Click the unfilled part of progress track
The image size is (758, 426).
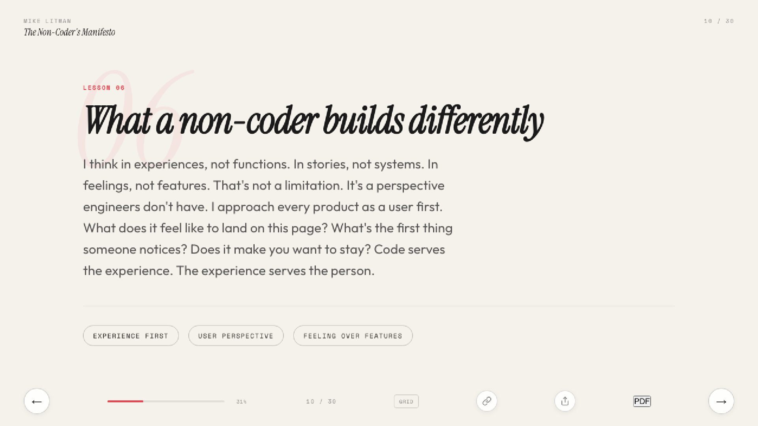(x=184, y=401)
